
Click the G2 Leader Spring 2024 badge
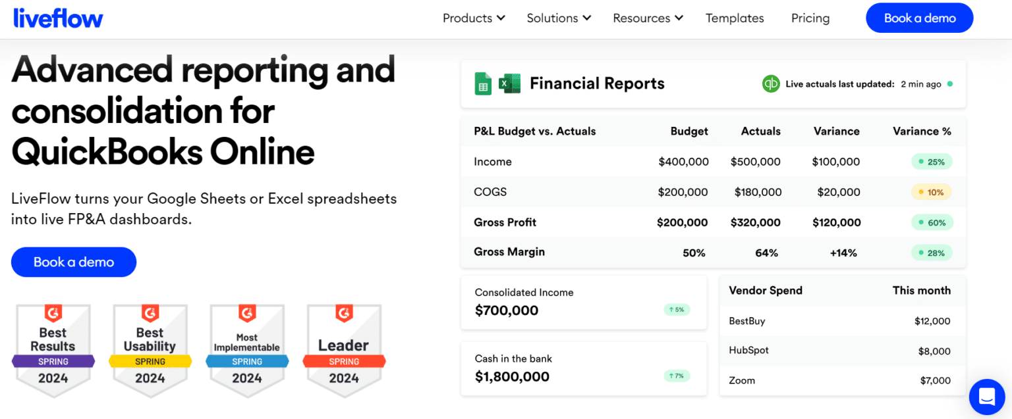[x=344, y=350]
